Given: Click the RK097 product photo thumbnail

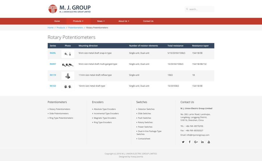Looking at the screenshot, I should click(68, 64).
